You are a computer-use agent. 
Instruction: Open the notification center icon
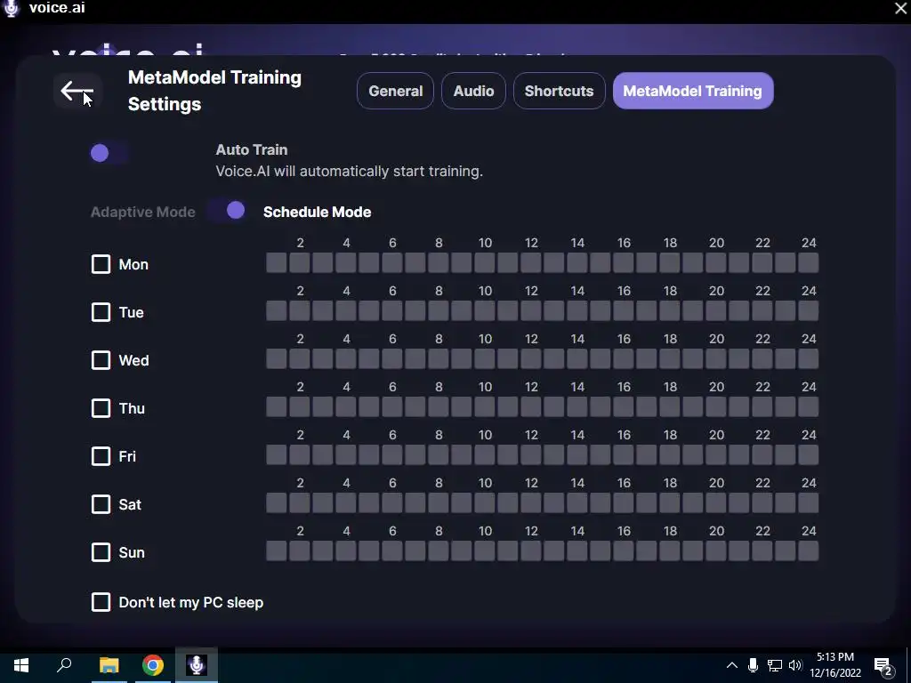click(883, 666)
